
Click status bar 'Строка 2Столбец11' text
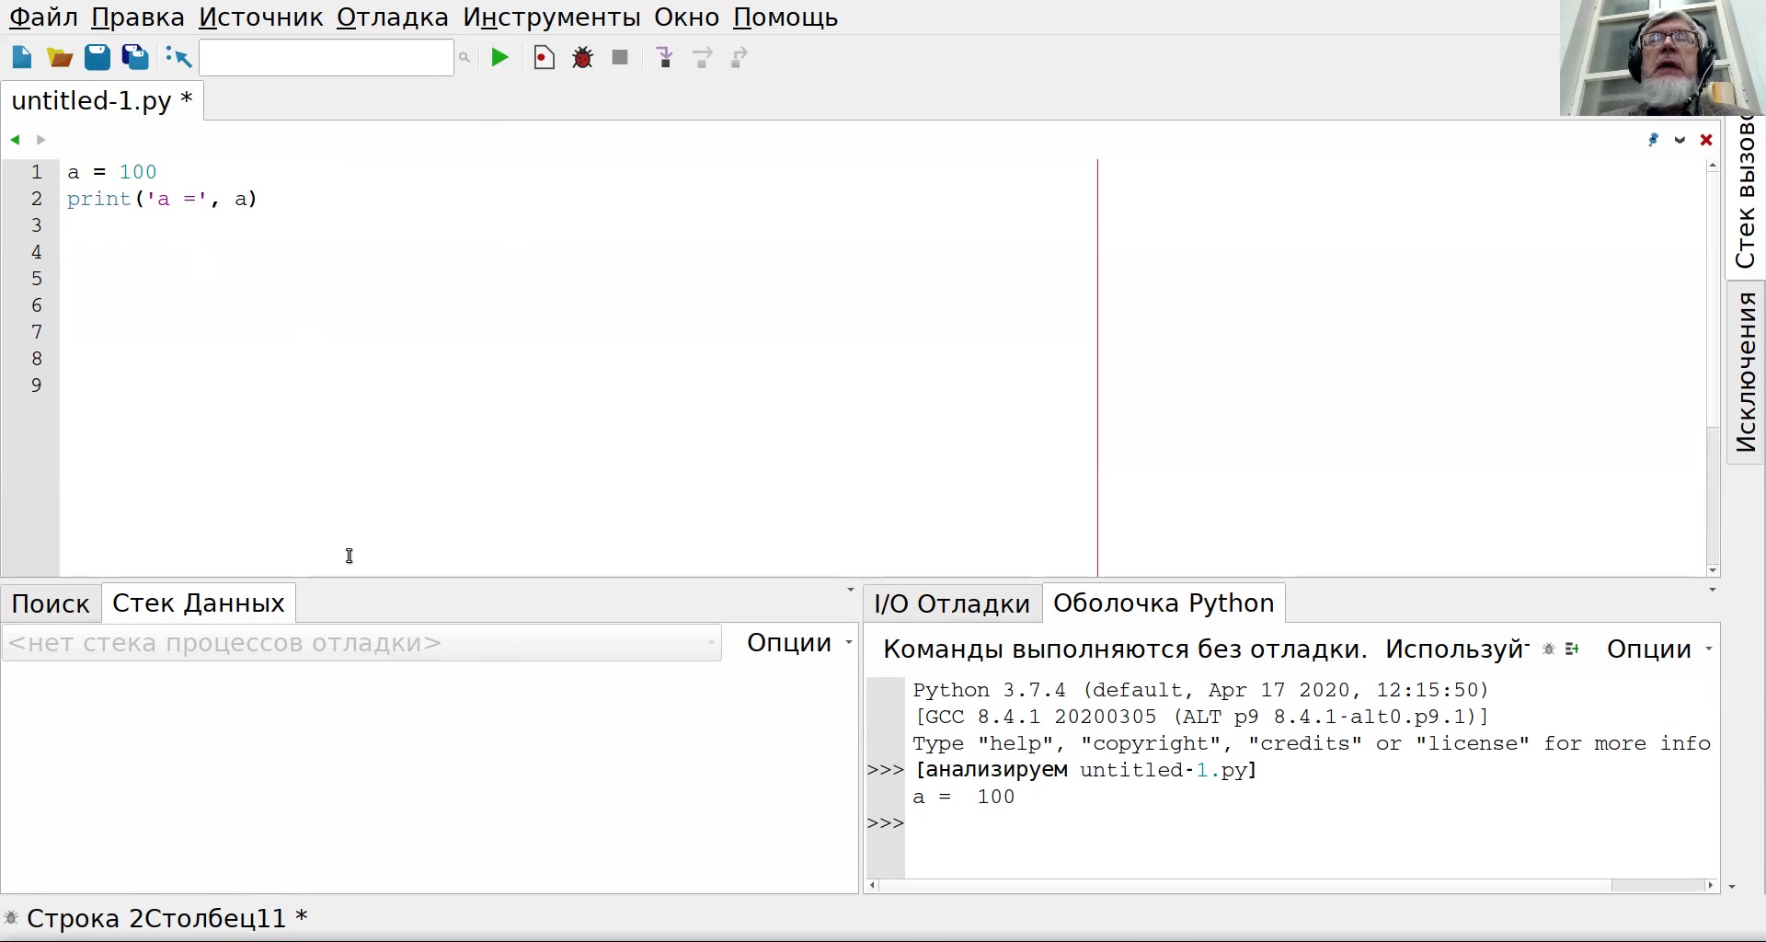point(157,918)
